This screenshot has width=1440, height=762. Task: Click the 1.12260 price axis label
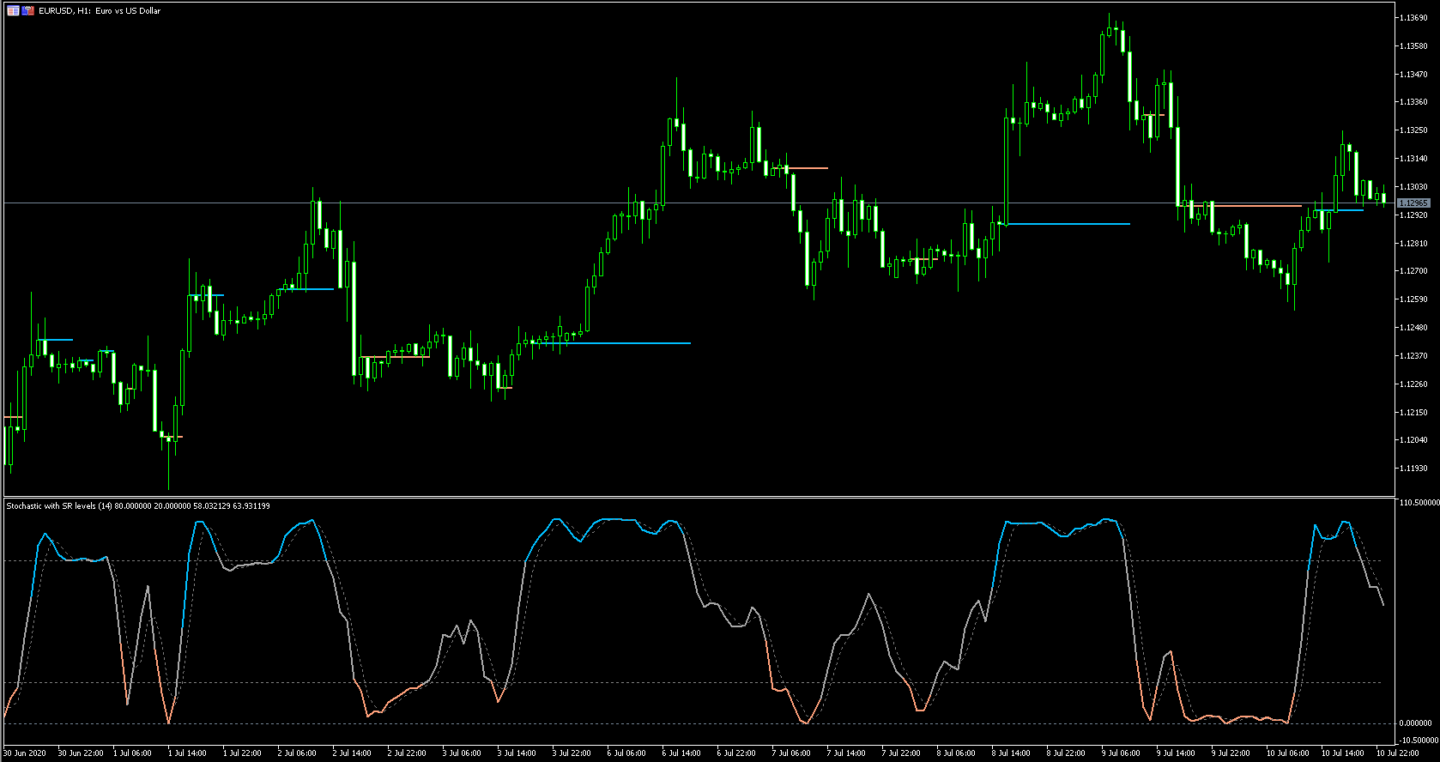(x=1413, y=384)
